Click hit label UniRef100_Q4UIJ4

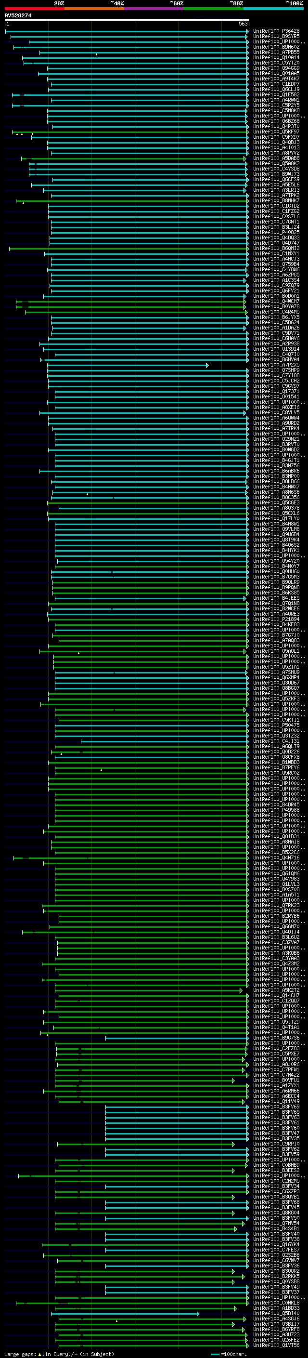[x=276, y=932]
